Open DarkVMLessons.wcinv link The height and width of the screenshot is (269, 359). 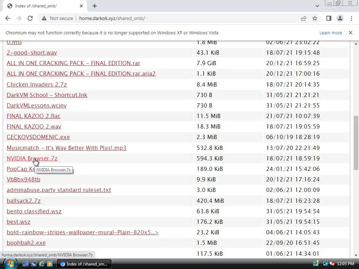[x=36, y=105]
